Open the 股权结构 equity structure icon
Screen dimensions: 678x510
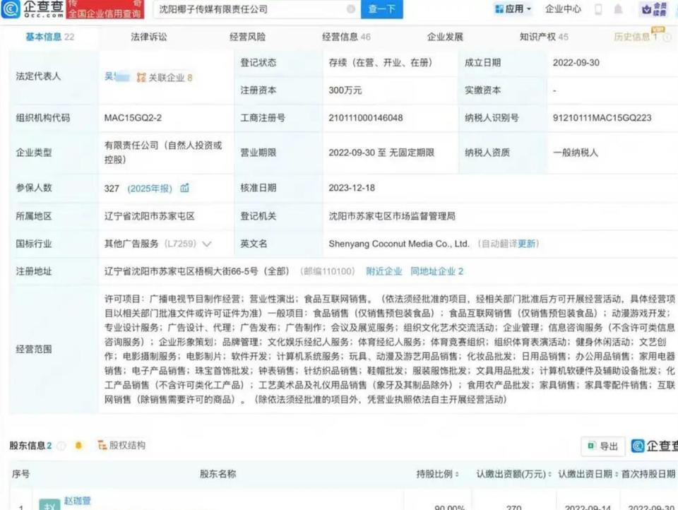[102, 445]
